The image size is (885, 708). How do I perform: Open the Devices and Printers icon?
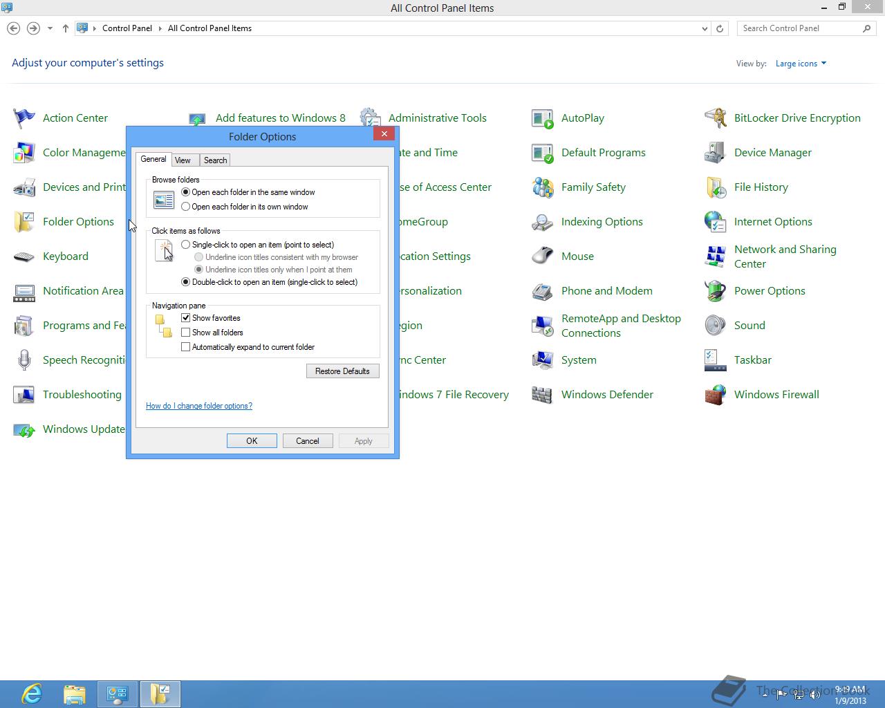24,187
